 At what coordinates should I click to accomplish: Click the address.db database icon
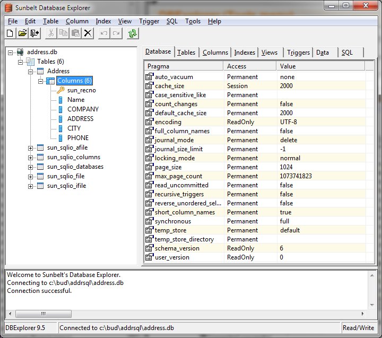pyautogui.click(x=20, y=52)
